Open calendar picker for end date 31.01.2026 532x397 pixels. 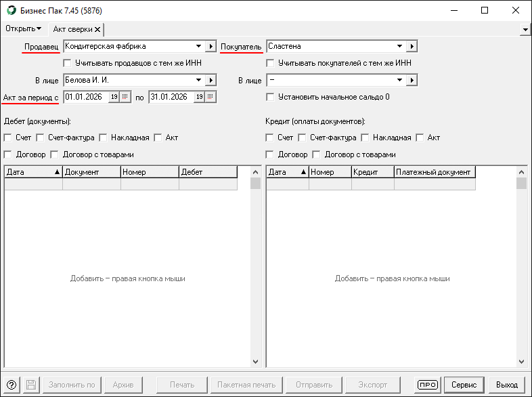click(210, 97)
